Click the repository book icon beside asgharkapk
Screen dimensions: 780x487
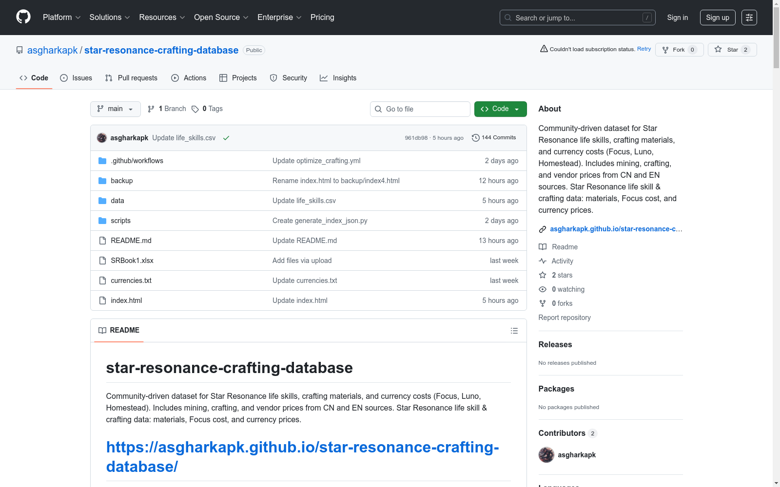(19, 50)
